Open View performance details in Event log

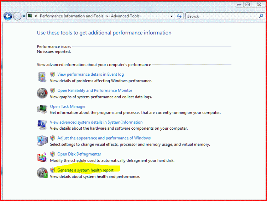(x=90, y=74)
